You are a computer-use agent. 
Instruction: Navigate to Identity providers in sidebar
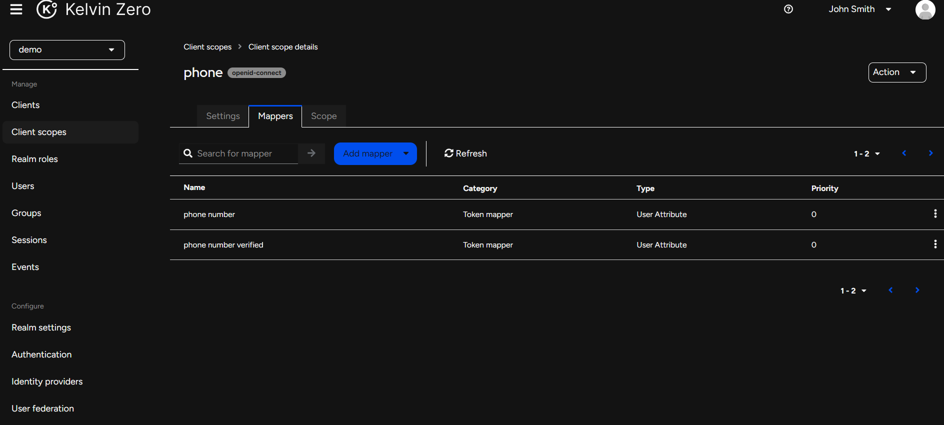pos(47,381)
